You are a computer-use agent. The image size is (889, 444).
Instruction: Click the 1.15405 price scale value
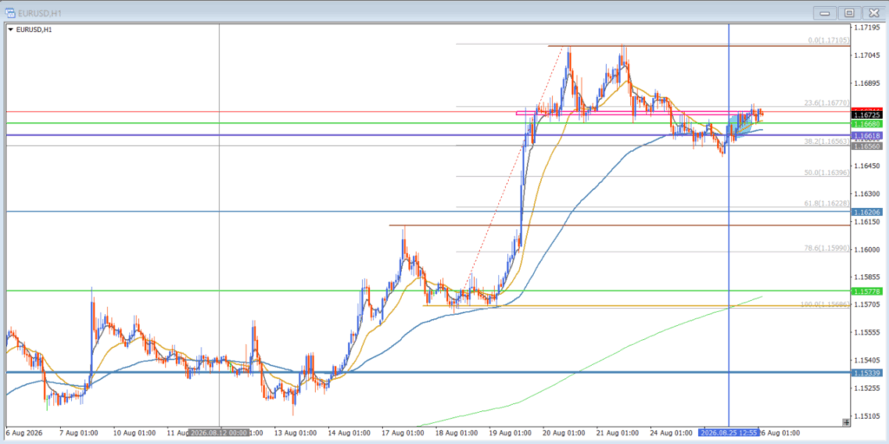pos(866,360)
